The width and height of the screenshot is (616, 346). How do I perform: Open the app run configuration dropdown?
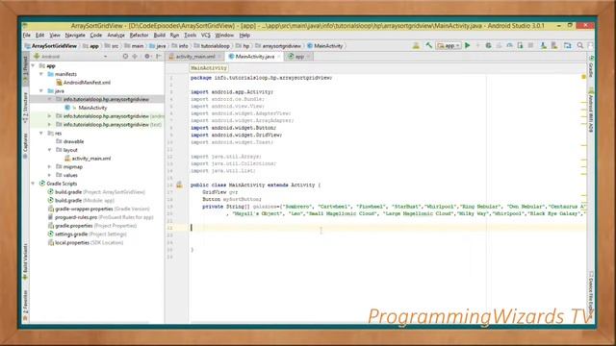coord(449,46)
